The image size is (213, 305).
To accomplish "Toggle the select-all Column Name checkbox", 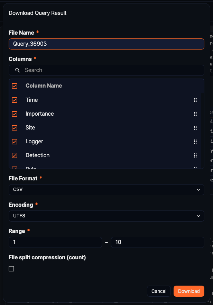I will point(15,86).
